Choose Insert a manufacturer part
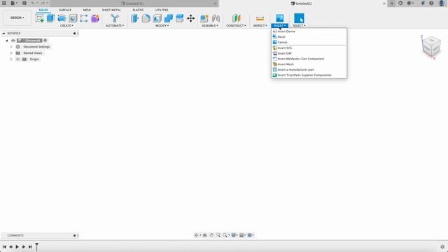 pyautogui.click(x=309, y=70)
